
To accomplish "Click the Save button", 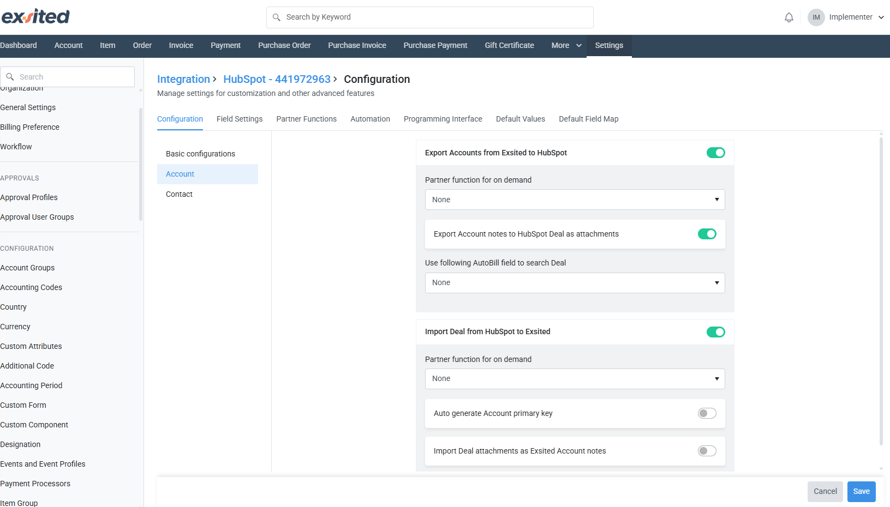I will point(861,491).
